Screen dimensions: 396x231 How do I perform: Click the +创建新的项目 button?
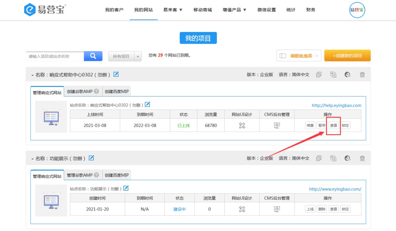coord(347,56)
